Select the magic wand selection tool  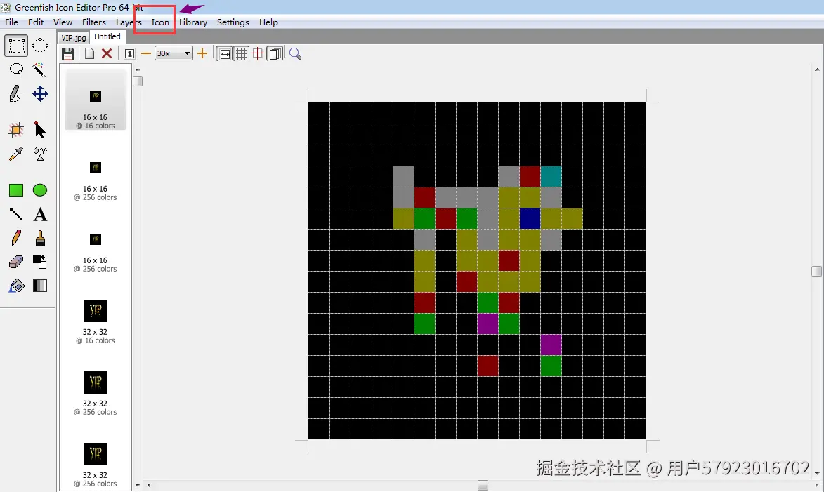click(x=40, y=70)
